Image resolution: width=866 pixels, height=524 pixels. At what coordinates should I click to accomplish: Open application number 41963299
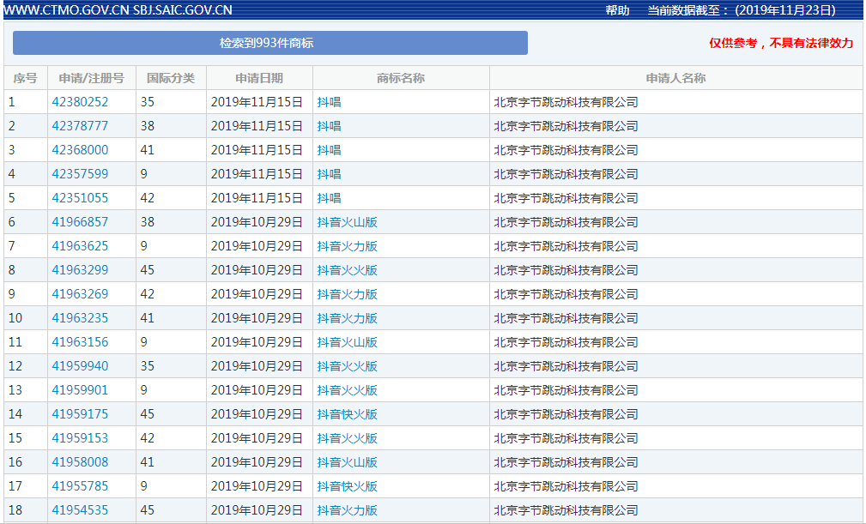80,270
